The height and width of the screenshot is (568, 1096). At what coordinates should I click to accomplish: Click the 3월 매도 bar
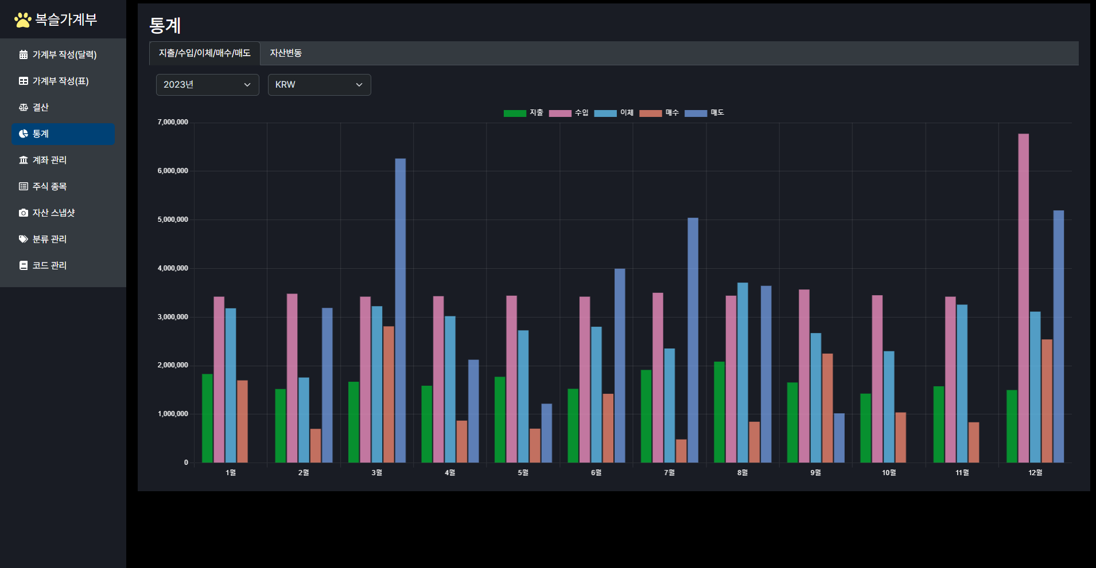401,311
